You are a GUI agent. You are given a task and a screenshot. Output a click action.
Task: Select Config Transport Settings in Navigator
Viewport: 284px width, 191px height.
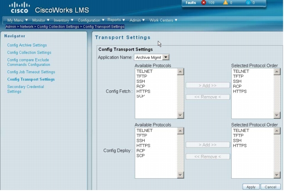tap(31, 79)
